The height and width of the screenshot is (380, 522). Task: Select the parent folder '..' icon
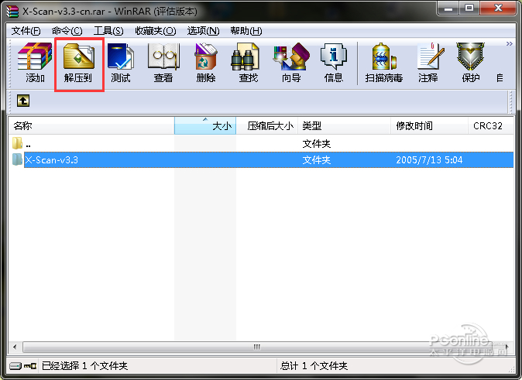(17, 143)
